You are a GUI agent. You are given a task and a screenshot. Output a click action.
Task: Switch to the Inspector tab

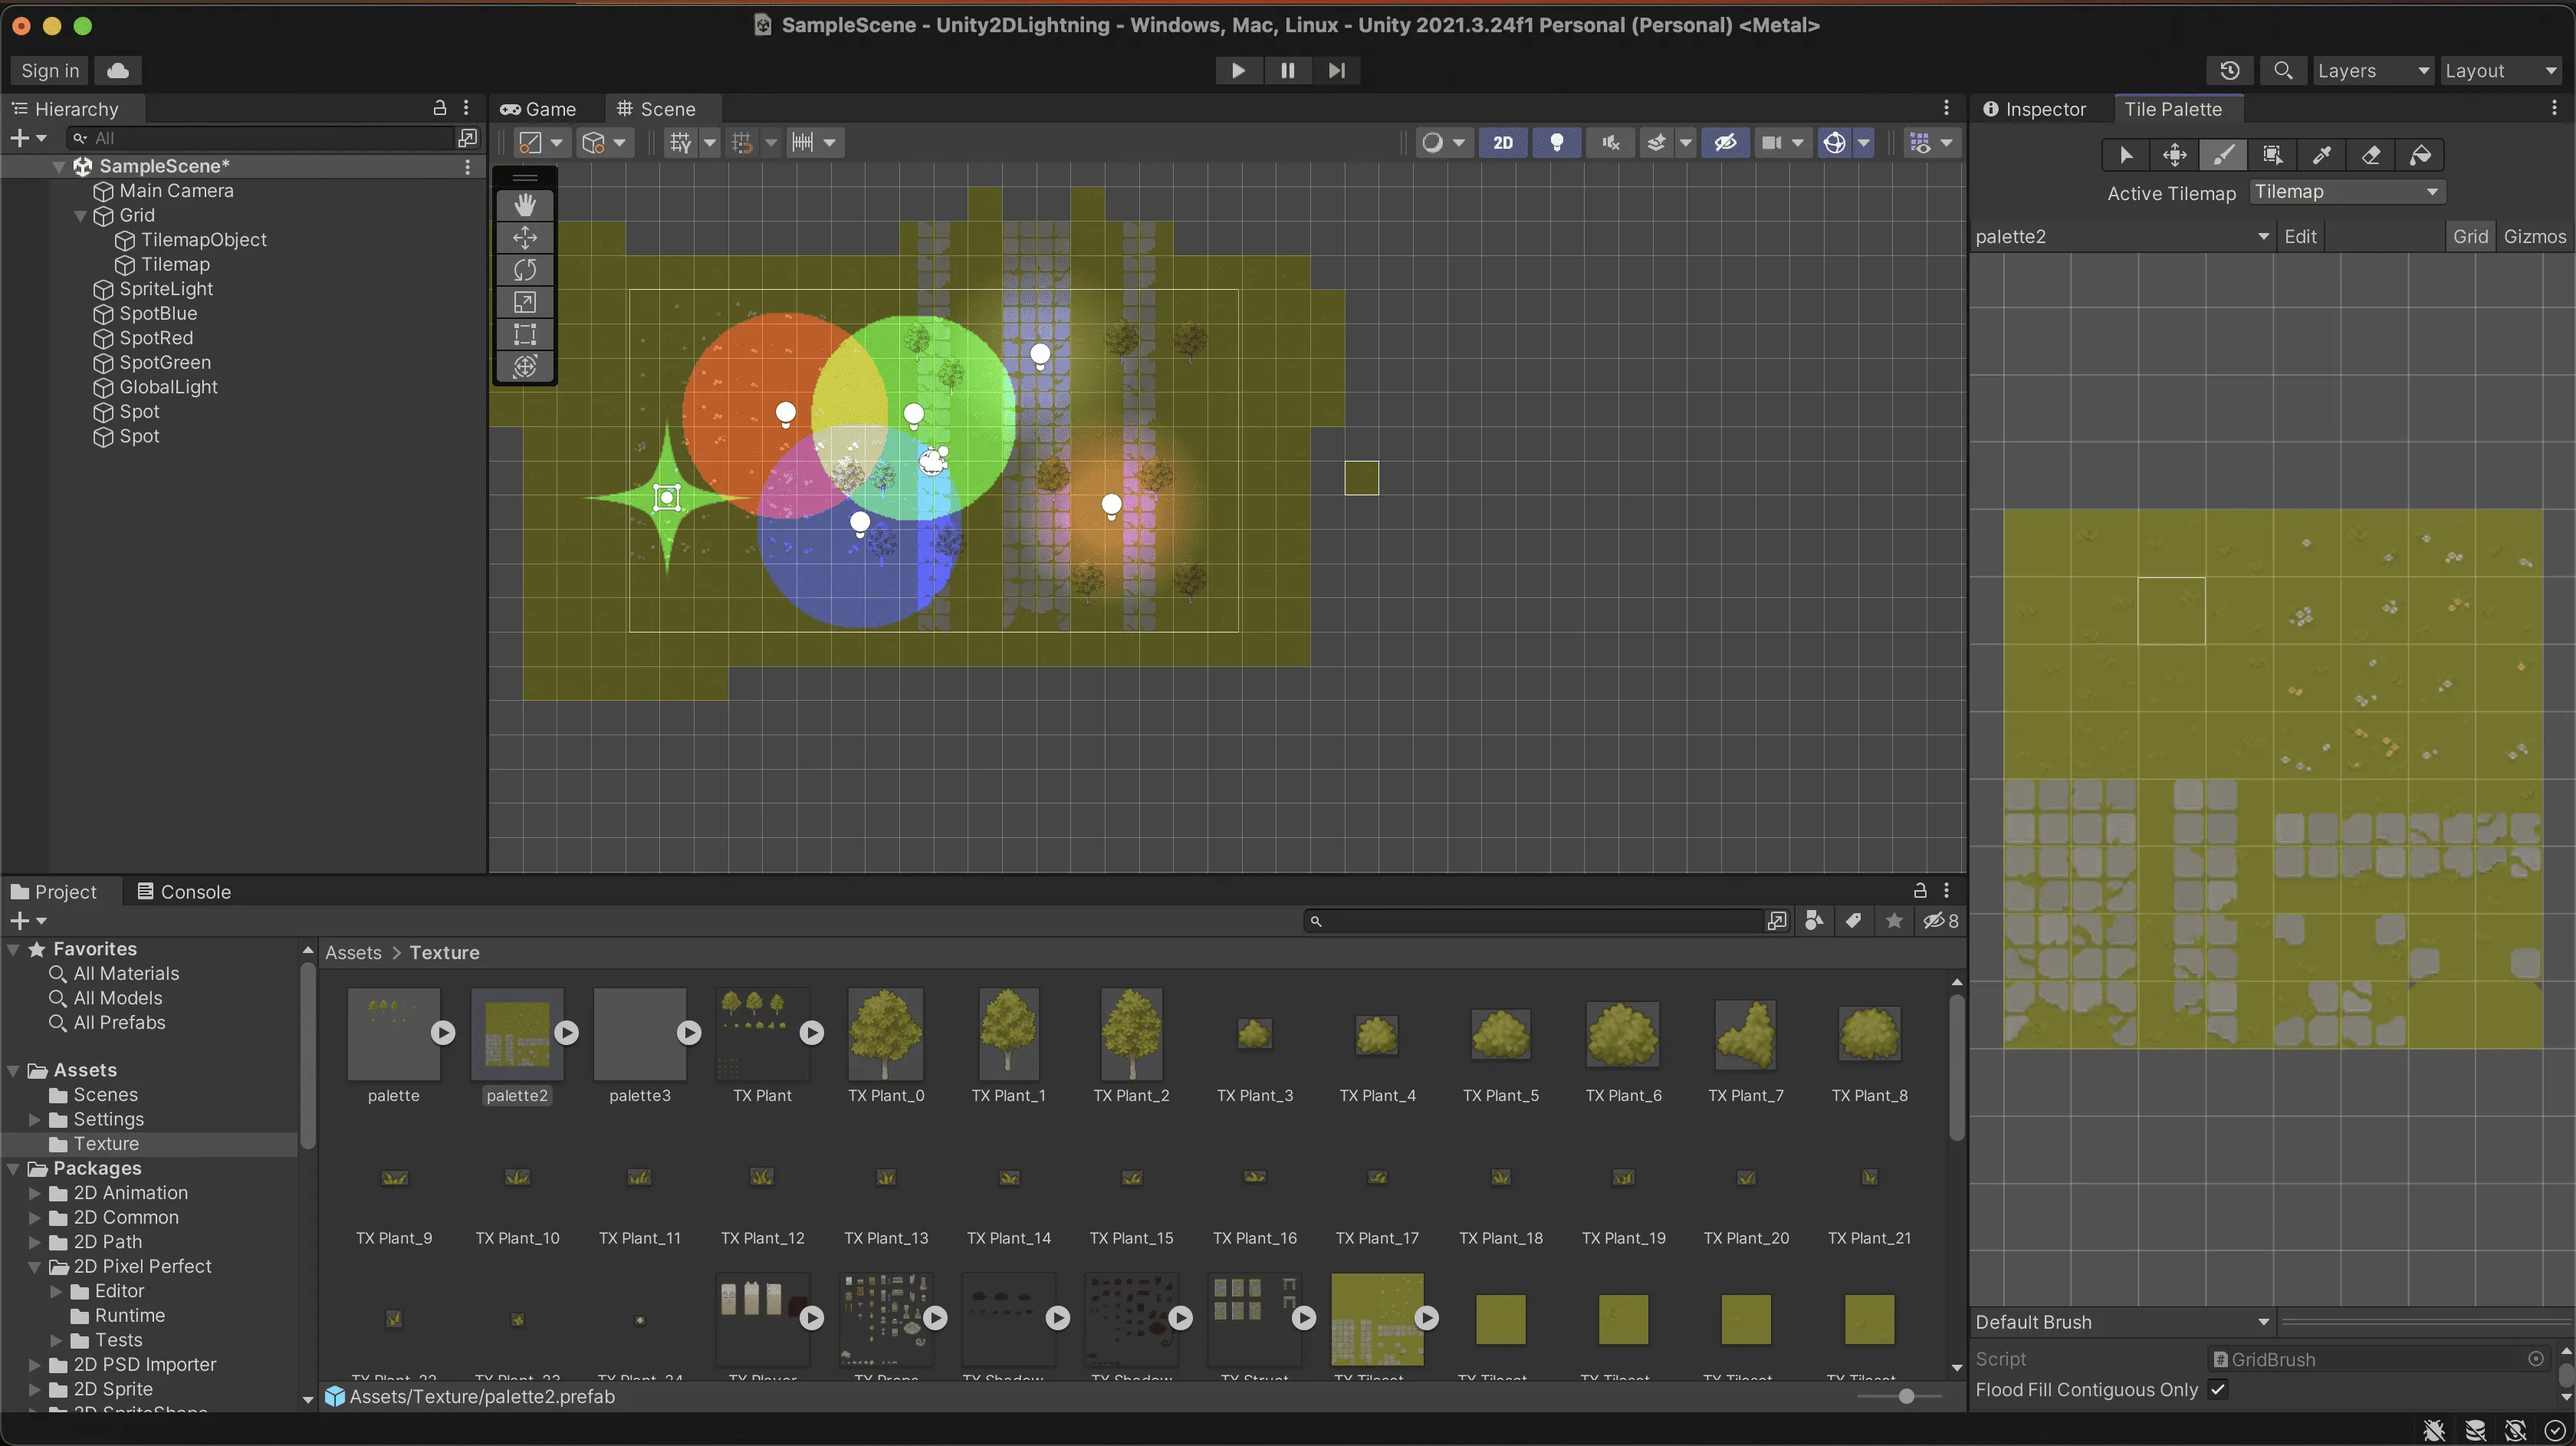[2035, 109]
